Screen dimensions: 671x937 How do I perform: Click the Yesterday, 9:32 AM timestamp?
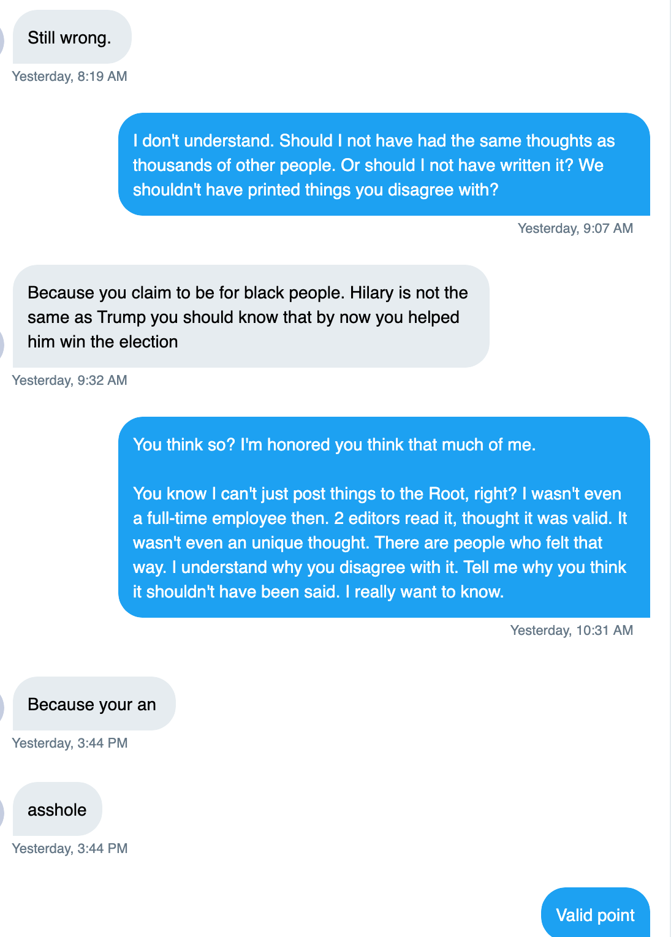pyautogui.click(x=70, y=381)
